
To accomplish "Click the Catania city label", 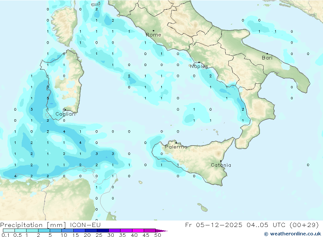I will [x=221, y=165].
